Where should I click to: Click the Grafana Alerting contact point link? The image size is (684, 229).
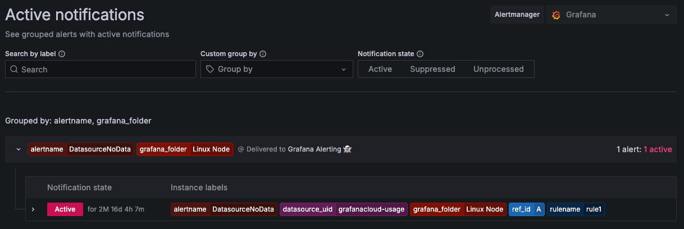[x=314, y=149]
